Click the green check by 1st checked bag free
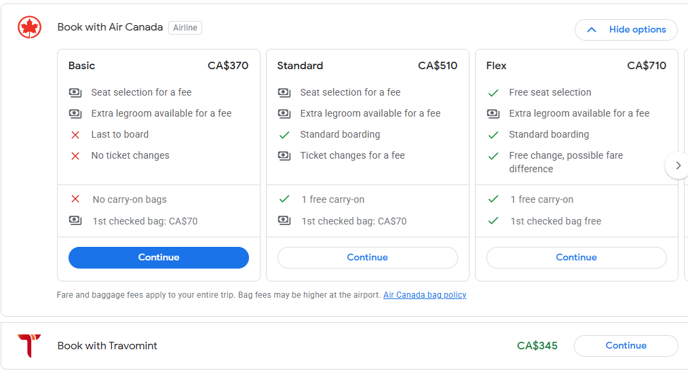Viewport: 688px width, 373px height. click(493, 221)
